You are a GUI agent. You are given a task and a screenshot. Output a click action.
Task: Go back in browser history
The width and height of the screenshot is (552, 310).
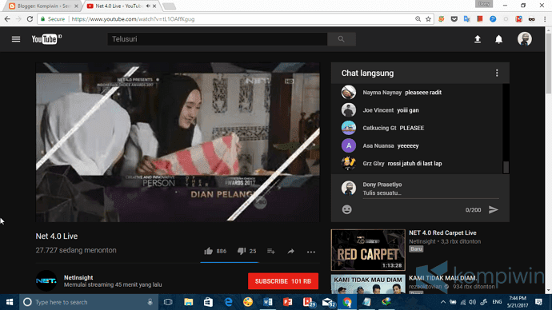click(x=7, y=19)
